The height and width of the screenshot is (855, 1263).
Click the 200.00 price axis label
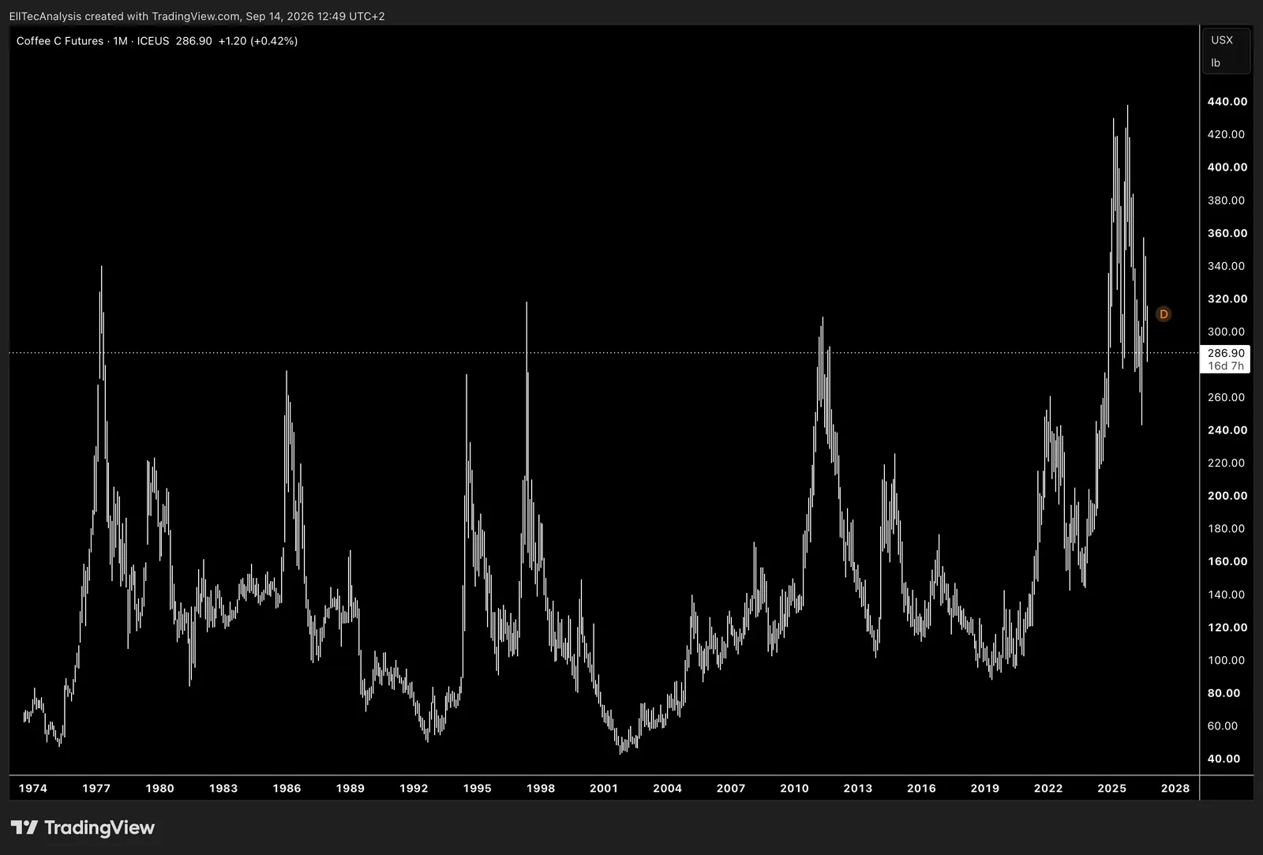(1227, 496)
